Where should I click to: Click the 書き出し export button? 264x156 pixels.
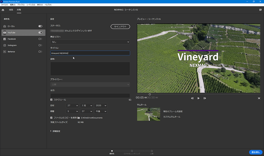pyautogui.click(x=255, y=152)
